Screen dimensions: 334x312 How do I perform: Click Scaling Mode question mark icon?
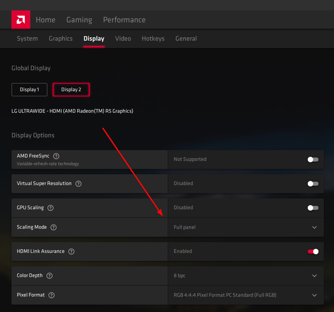[x=54, y=227]
